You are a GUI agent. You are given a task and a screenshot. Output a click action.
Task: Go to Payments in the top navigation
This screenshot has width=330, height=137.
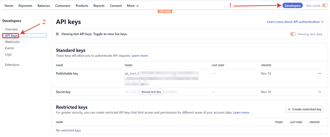pos(25,6)
